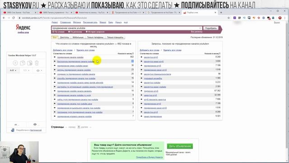Open the eye visibility dropdown in Wordstat Helper

[39, 71]
